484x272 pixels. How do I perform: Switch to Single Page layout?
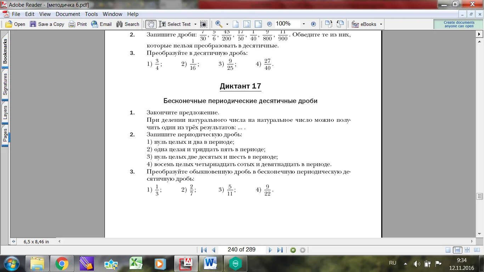click(x=448, y=250)
